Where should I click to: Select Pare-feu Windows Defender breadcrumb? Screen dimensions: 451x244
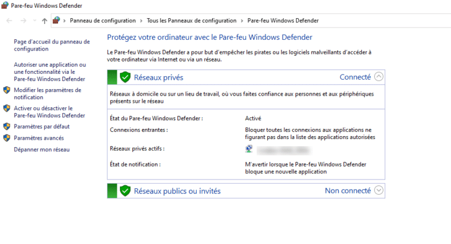click(283, 21)
